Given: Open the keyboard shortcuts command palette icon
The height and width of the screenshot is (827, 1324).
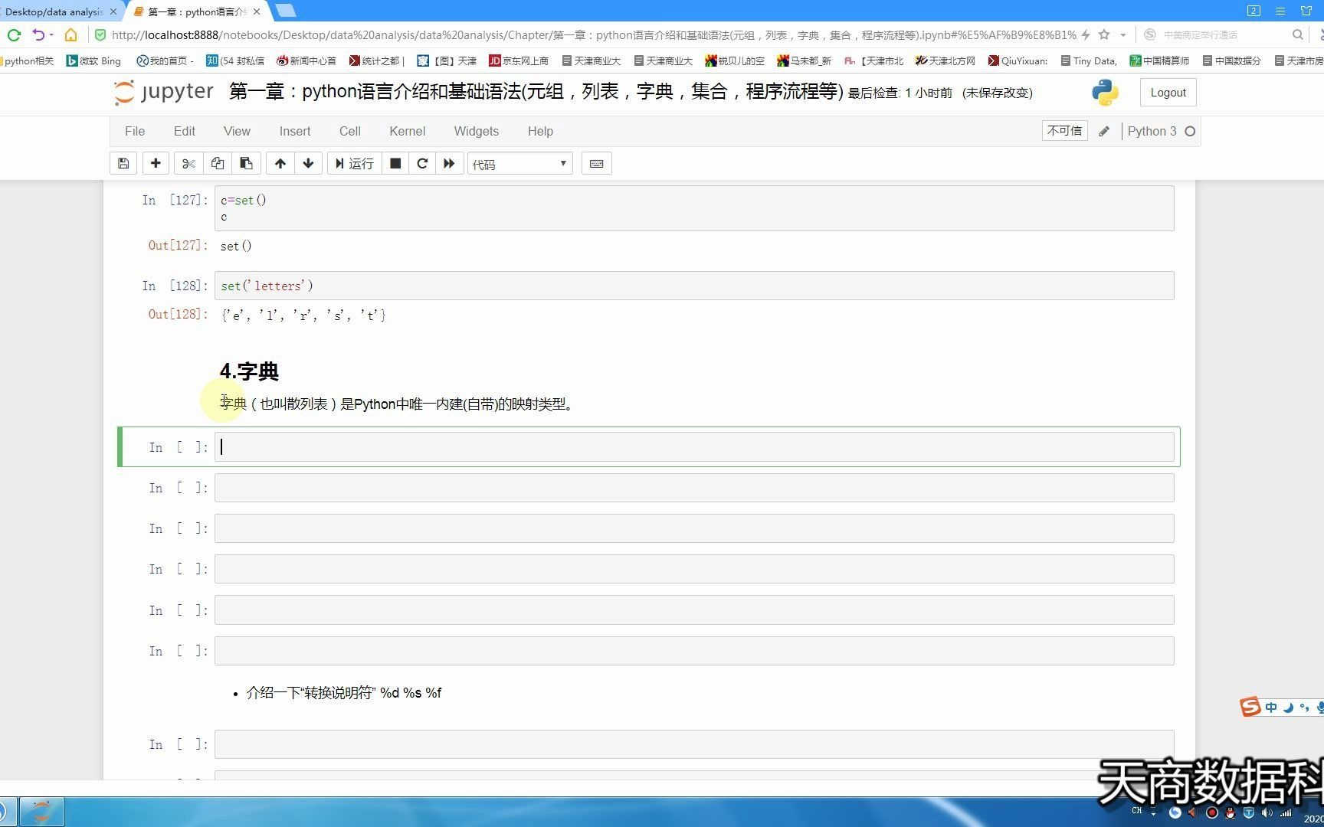Looking at the screenshot, I should [x=597, y=163].
